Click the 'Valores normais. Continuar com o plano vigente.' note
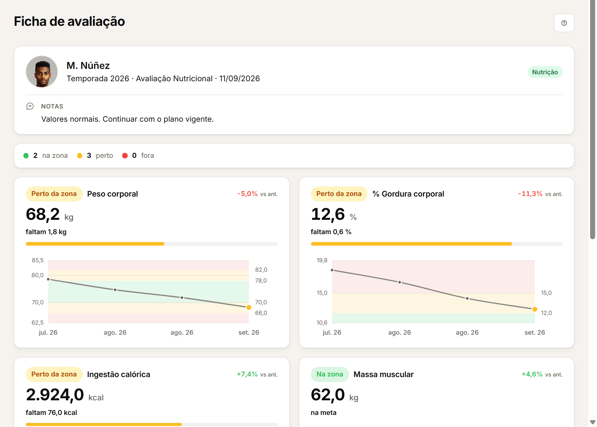The height and width of the screenshot is (427, 597). pyautogui.click(x=127, y=119)
